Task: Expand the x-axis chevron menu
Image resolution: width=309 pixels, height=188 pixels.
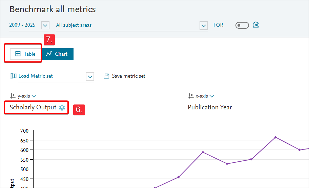Action: click(212, 96)
